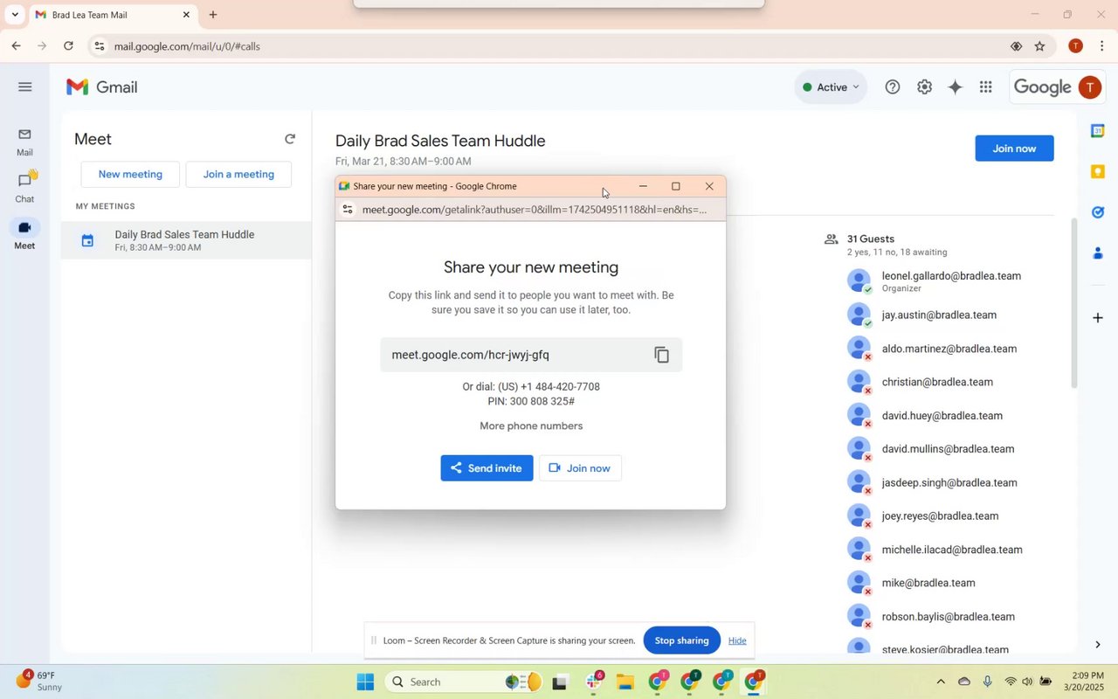Open the Gemini sparkle icon
Image resolution: width=1118 pixels, height=699 pixels.
[956, 87]
